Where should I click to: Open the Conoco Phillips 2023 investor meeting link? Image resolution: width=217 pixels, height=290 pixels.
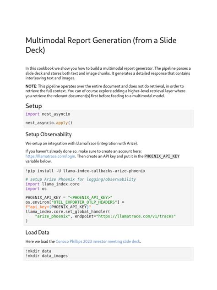98,241
